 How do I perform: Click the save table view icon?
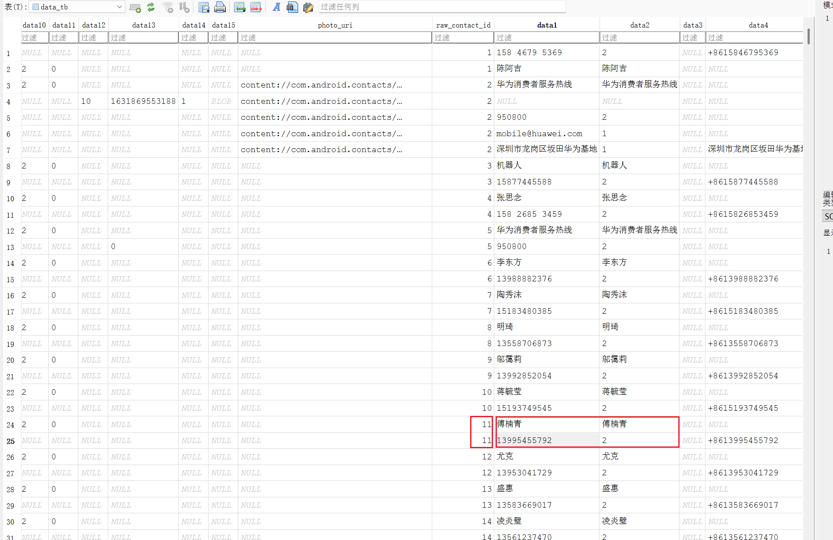click(x=203, y=7)
